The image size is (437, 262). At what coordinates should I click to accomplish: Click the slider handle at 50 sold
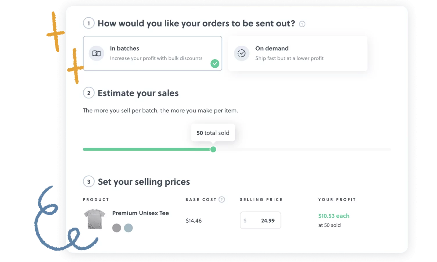(213, 149)
